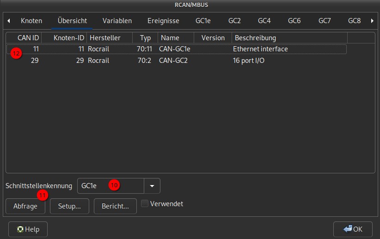Switch to the GC6 tab
Image resolution: width=380 pixels, height=239 pixels.
[294, 21]
